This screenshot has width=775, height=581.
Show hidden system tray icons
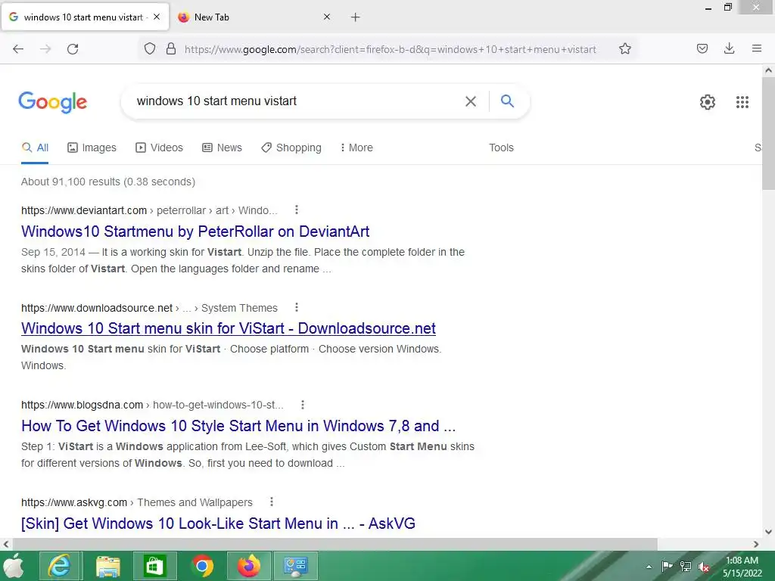click(x=649, y=567)
